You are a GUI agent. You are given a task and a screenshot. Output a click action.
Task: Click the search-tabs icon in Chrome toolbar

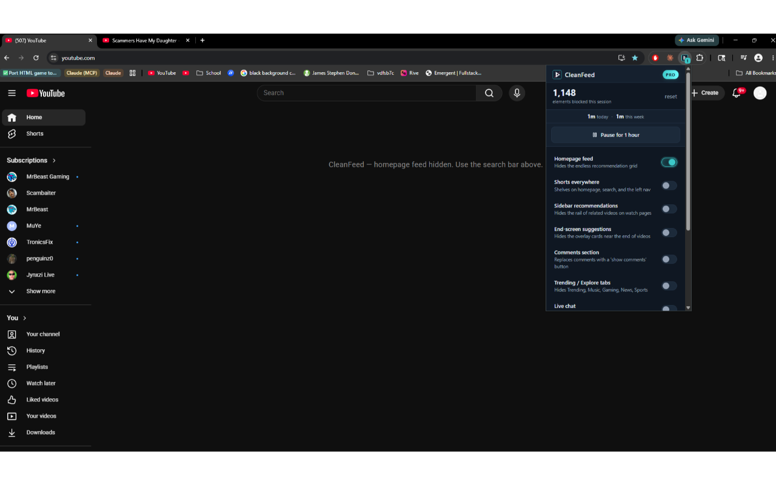pyautogui.click(x=721, y=58)
